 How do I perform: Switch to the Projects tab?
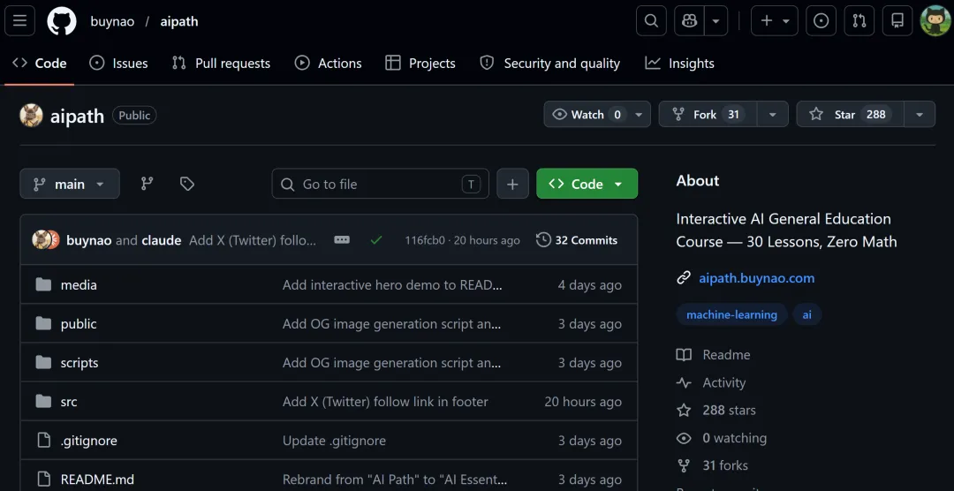[420, 64]
